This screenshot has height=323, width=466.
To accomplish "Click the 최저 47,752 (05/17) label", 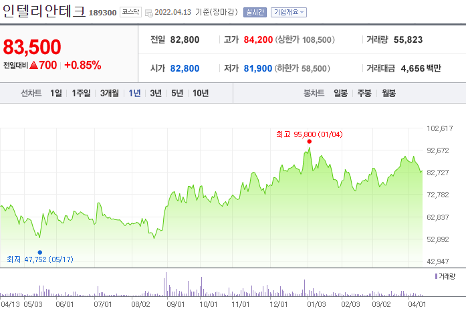I will click(40, 259).
